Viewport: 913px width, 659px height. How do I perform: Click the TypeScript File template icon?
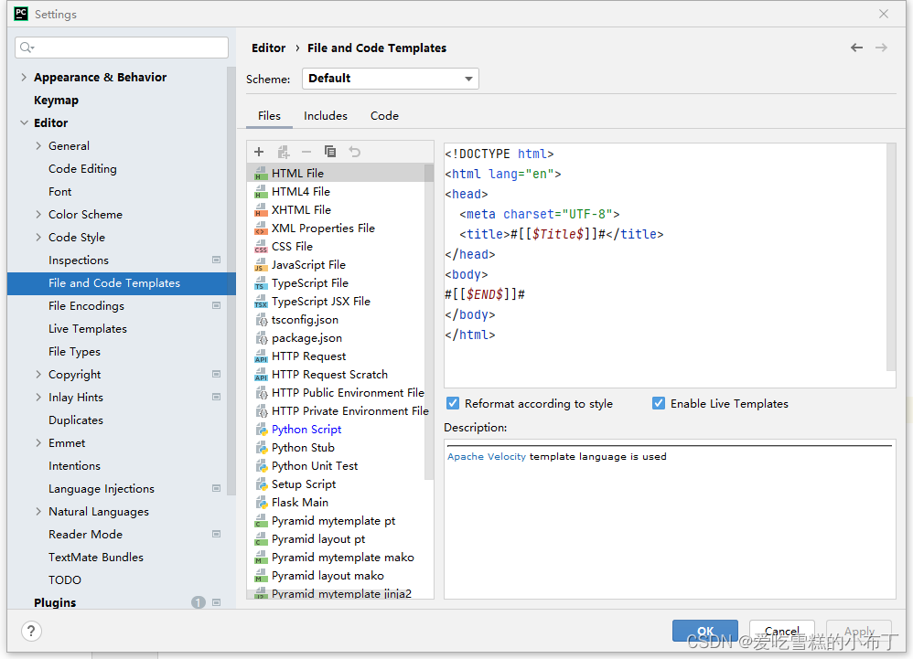coord(261,283)
